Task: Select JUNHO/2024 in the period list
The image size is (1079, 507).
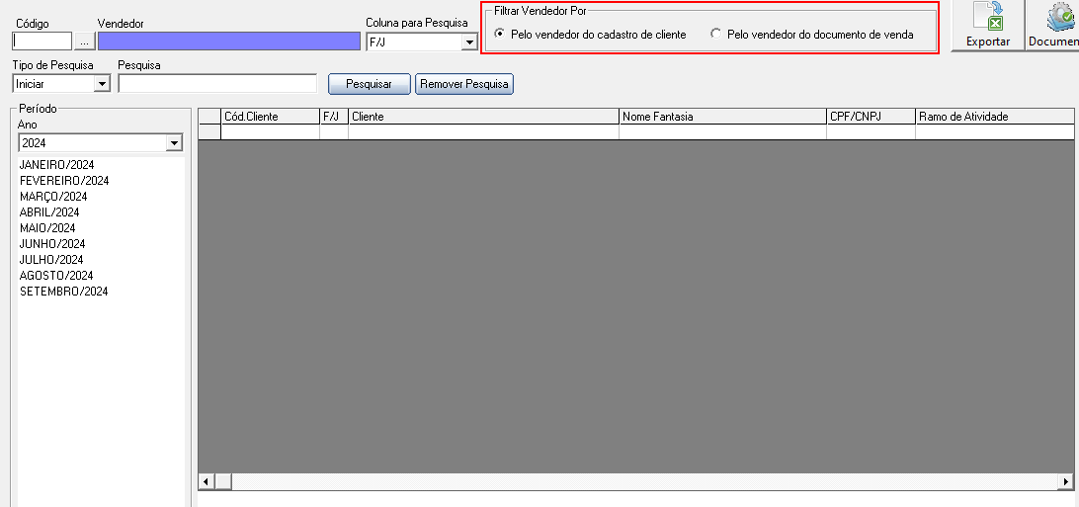Action: click(52, 244)
